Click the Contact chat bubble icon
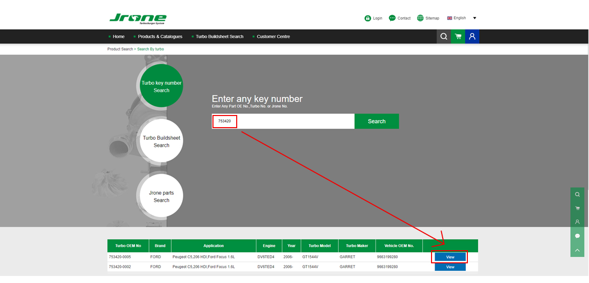The height and width of the screenshot is (283, 589). click(x=392, y=18)
